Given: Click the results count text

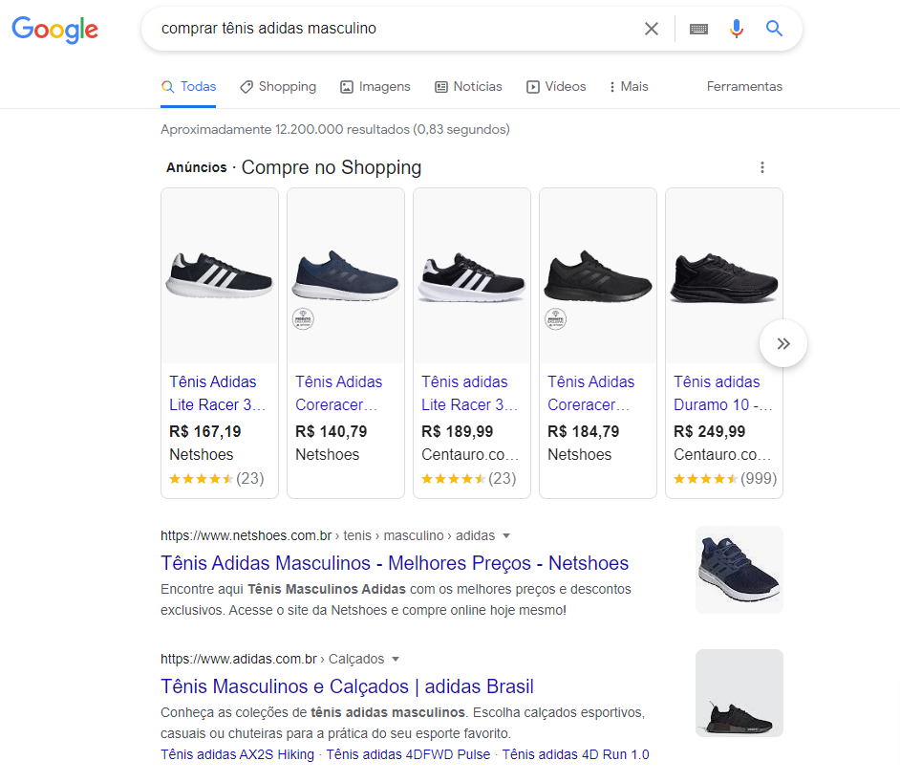Looking at the screenshot, I should [335, 130].
